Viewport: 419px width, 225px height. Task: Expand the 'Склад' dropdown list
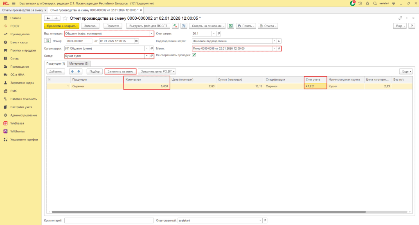146,56
